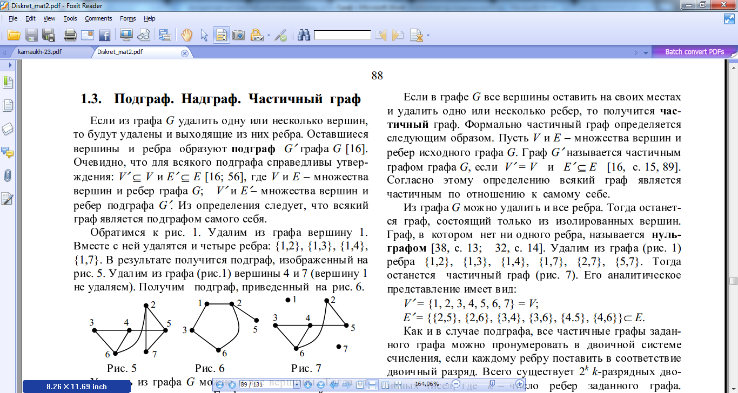Open the Attachments paperclip panel
The height and width of the screenshot is (393, 738).
pyautogui.click(x=8, y=175)
